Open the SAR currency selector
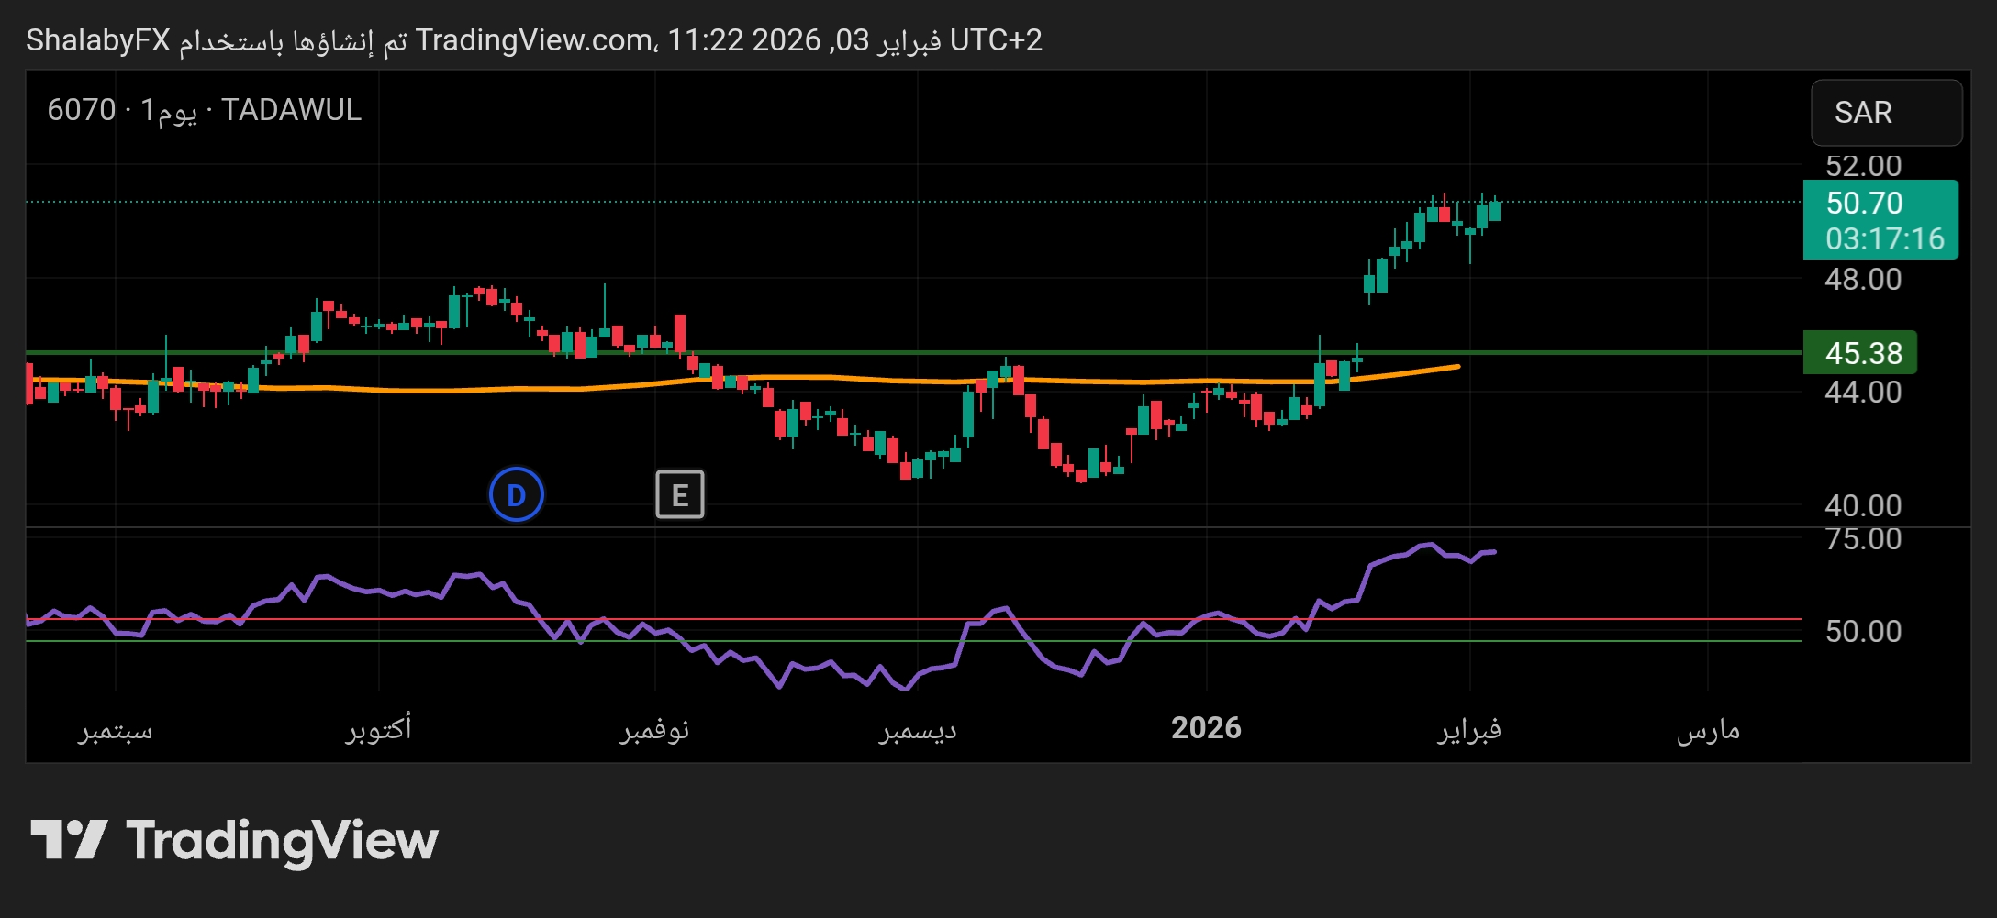1997x918 pixels. coord(1885,113)
